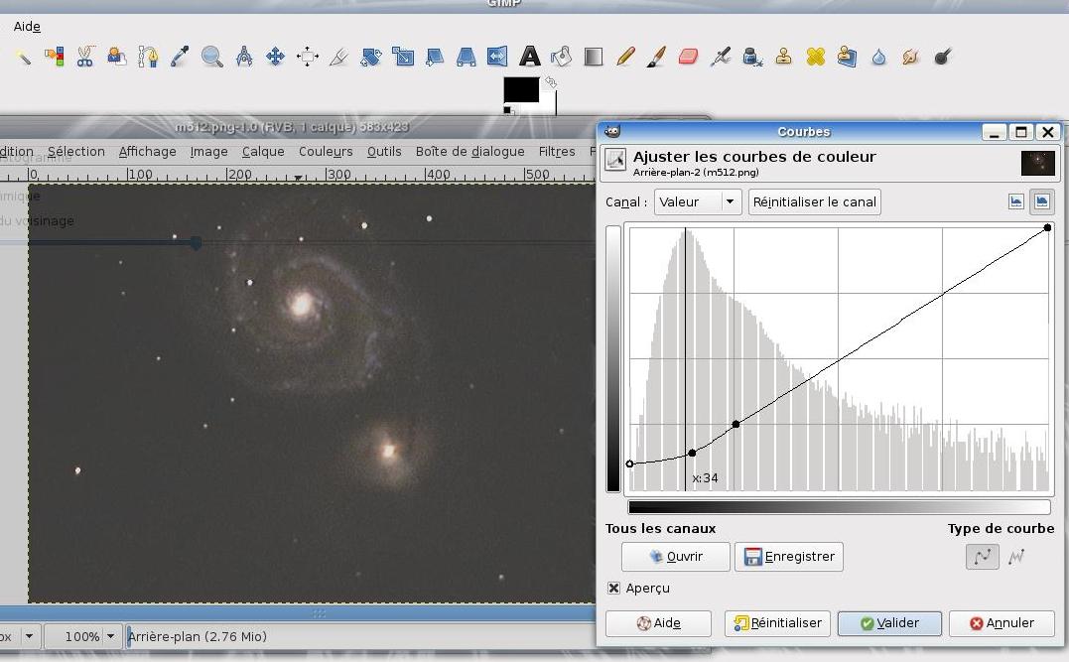Screen dimensions: 1069x662
Task: Open the Couleurs menu
Action: [x=326, y=151]
